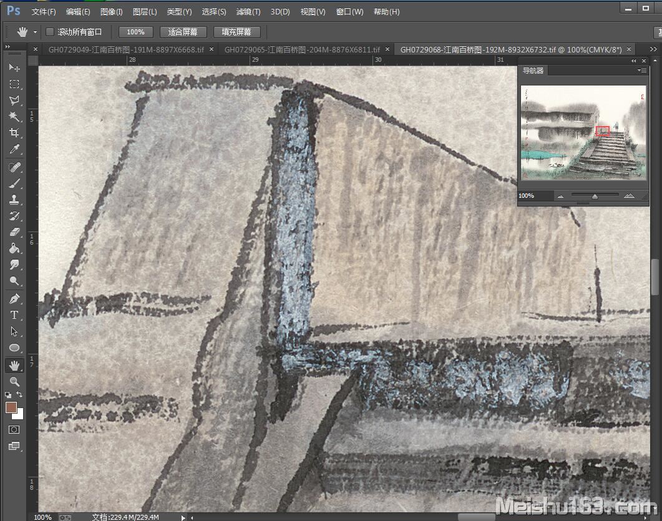This screenshot has width=662, height=521.
Task: Open the 编辑(E) menu
Action: (x=78, y=12)
